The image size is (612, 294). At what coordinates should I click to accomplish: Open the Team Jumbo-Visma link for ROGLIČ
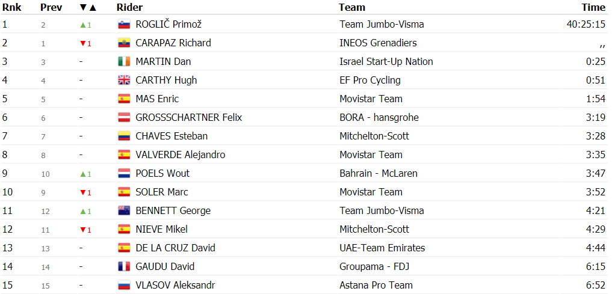point(382,25)
